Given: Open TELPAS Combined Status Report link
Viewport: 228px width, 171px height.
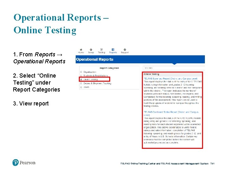Looking at the screenshot, I should click(x=171, y=113).
